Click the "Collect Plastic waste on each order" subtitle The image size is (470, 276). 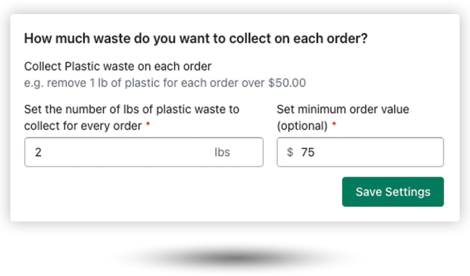[x=117, y=66]
